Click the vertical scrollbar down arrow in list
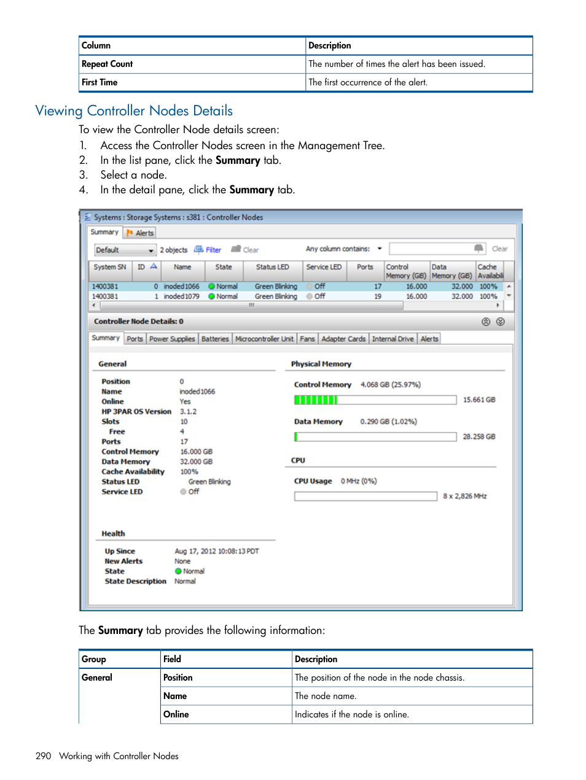The width and height of the screenshot is (586, 780). coord(509,296)
